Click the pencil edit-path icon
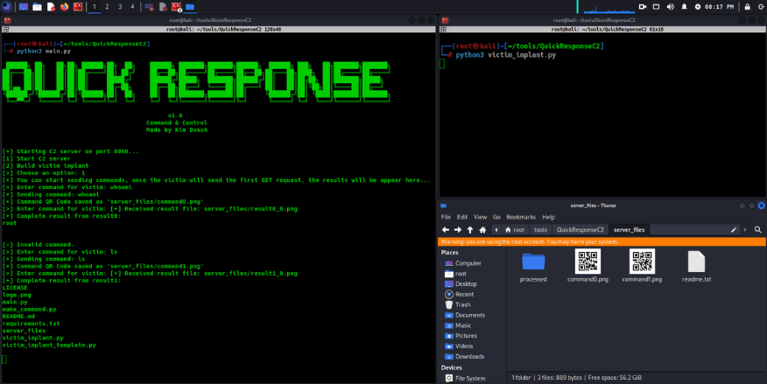This screenshot has height=384, width=767. [x=734, y=229]
